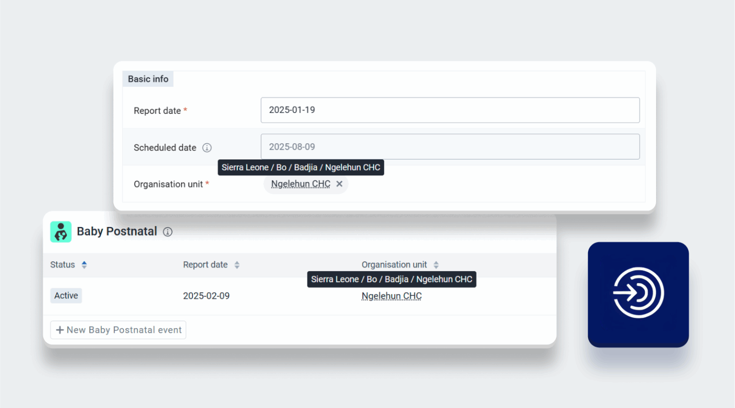The image size is (735, 408).
Task: Click the Scheduled date field showing 2025-08-09
Action: (x=450, y=147)
